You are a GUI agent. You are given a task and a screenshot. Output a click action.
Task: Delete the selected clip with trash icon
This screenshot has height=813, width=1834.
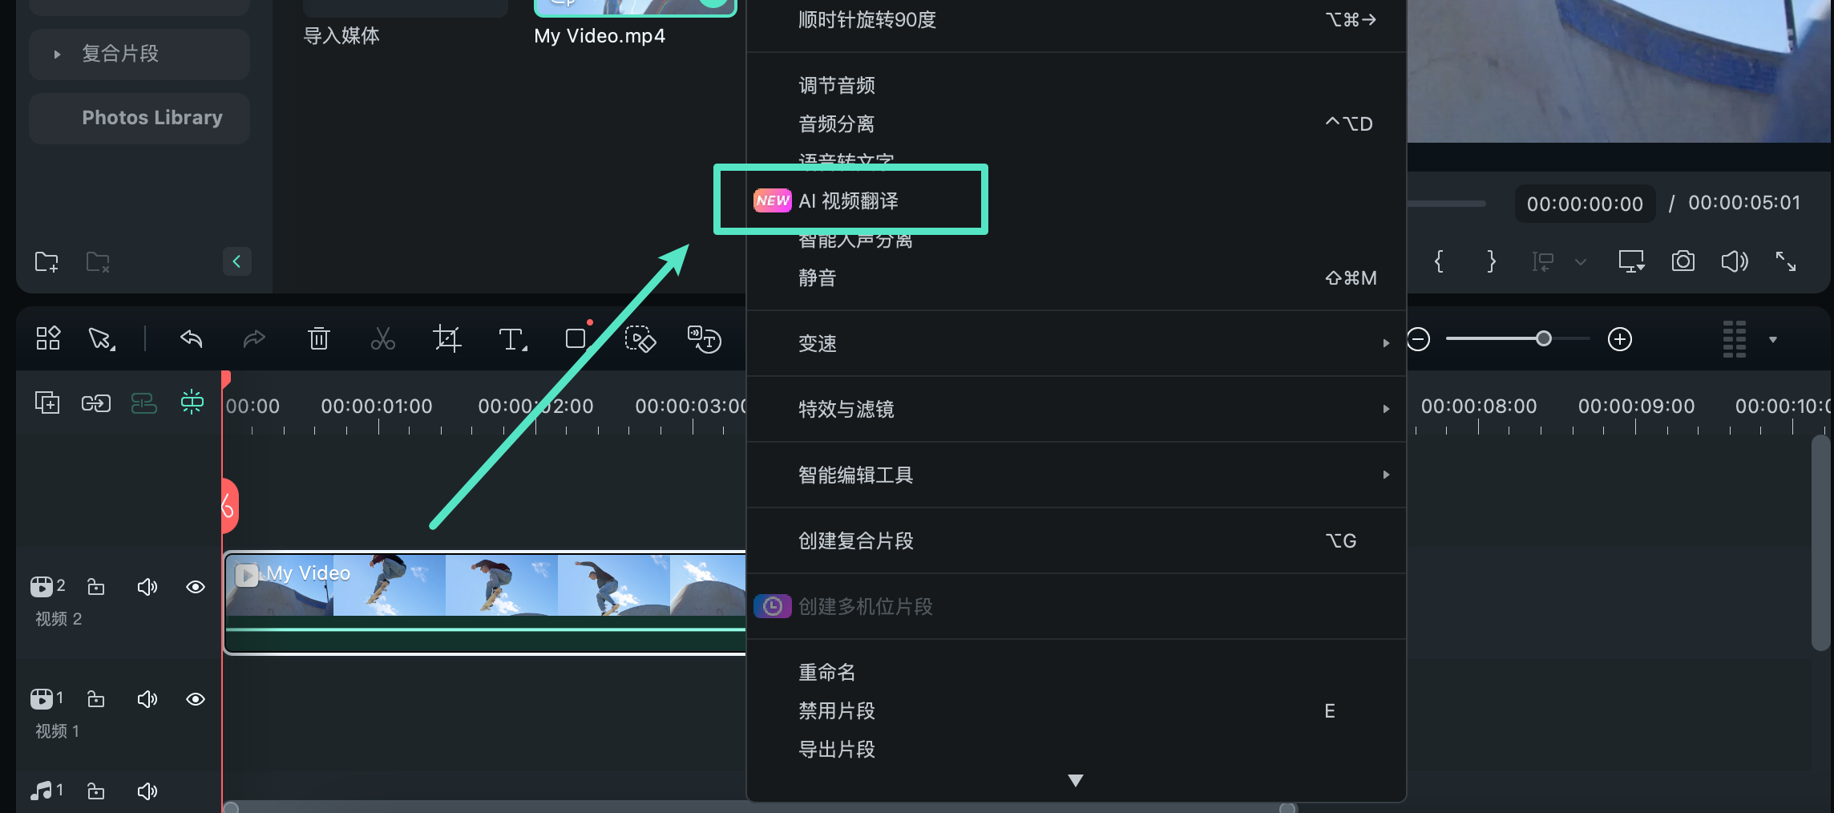[x=318, y=338]
